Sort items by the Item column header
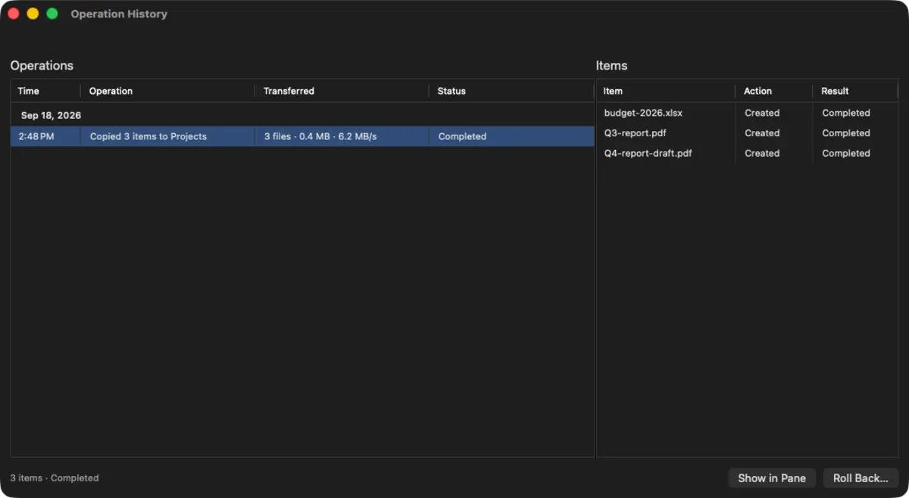 tap(665, 91)
